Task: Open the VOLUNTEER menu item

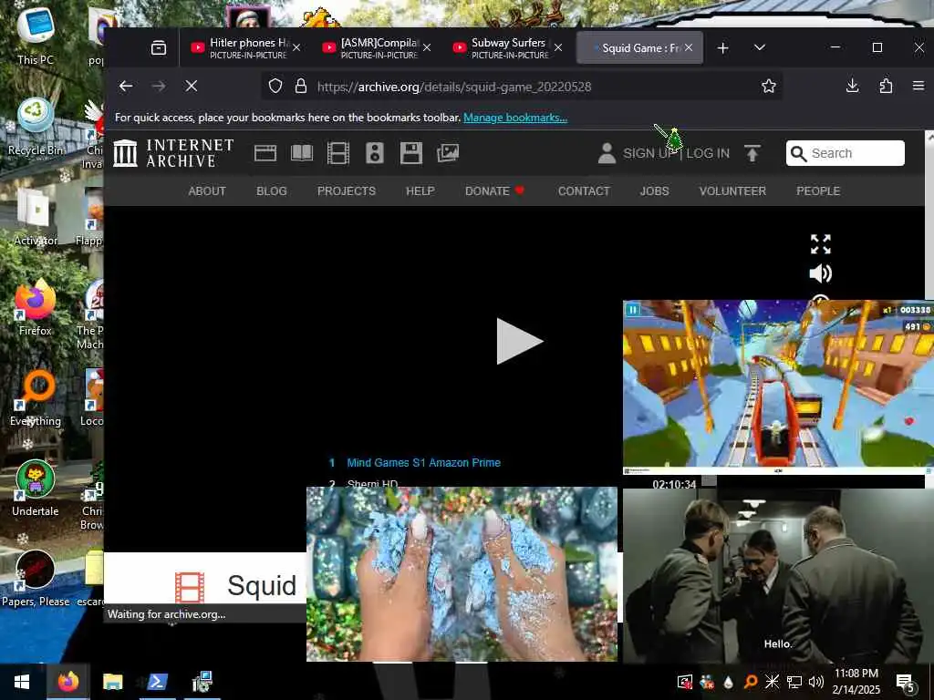Action: 732,191
